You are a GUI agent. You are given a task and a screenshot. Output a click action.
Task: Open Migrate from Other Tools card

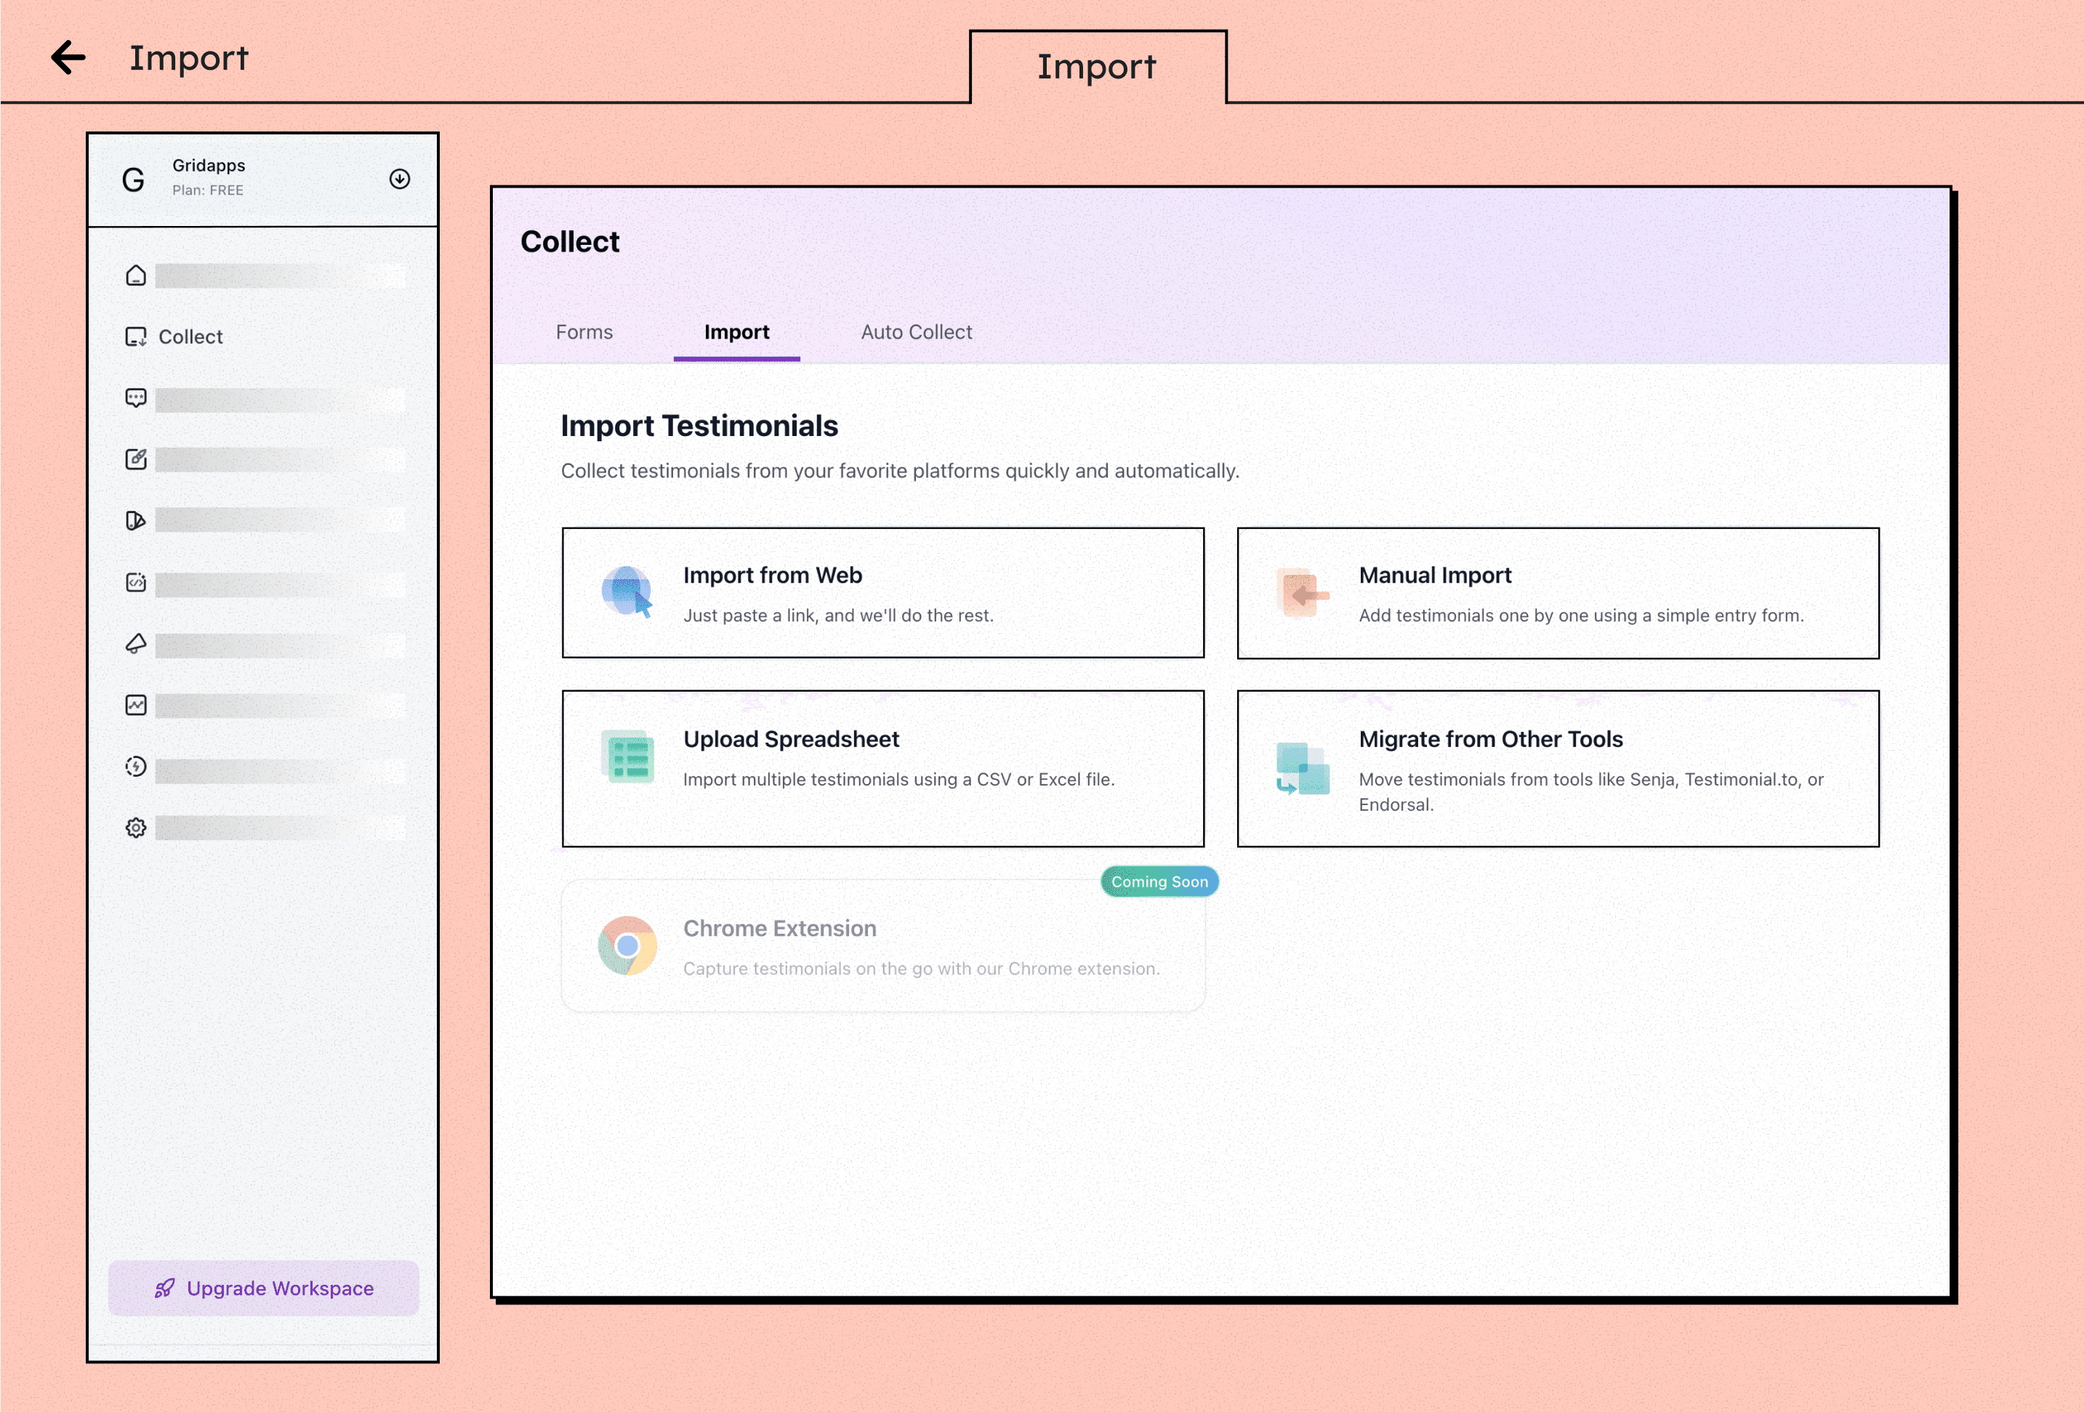pos(1558,768)
